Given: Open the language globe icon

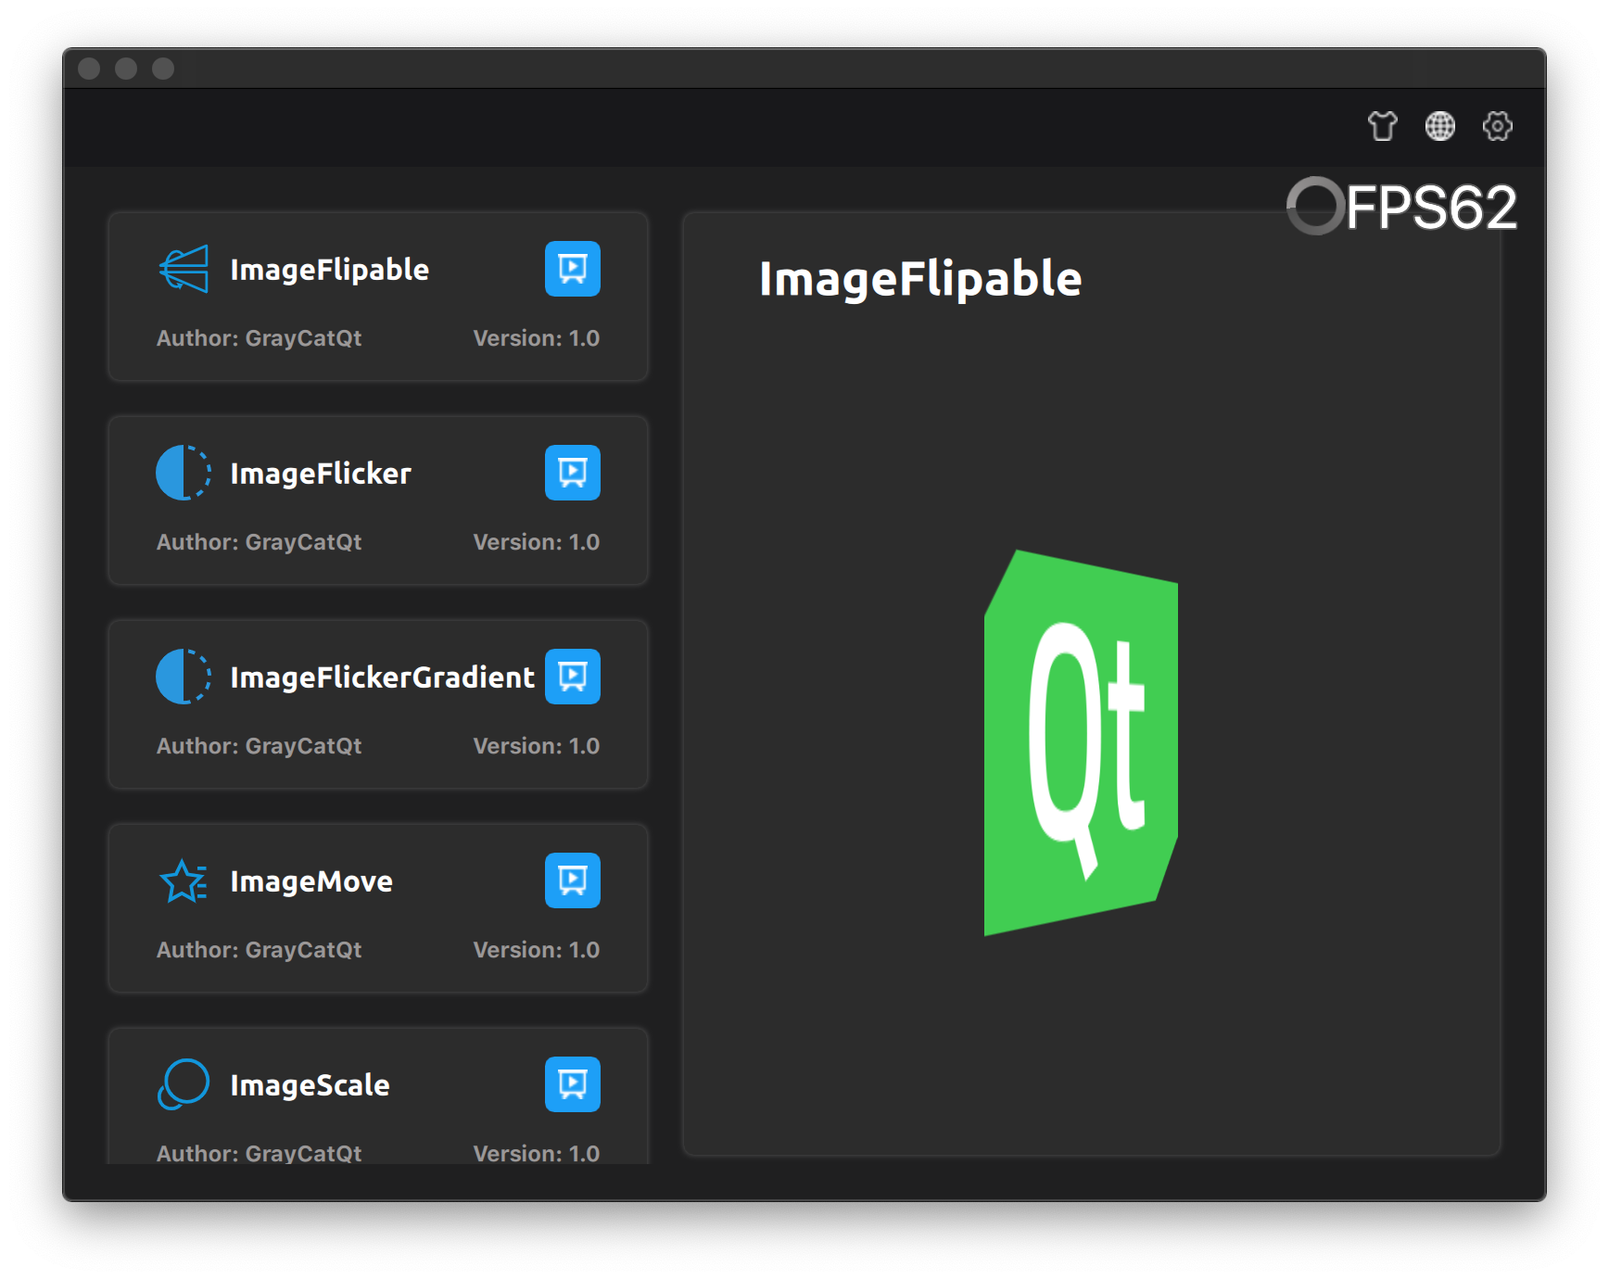Looking at the screenshot, I should 1439,125.
